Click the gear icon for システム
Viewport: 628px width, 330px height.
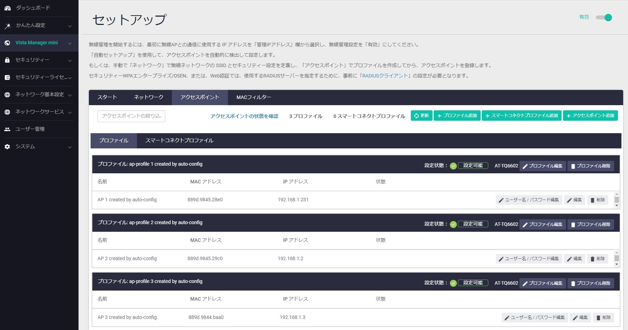point(7,147)
